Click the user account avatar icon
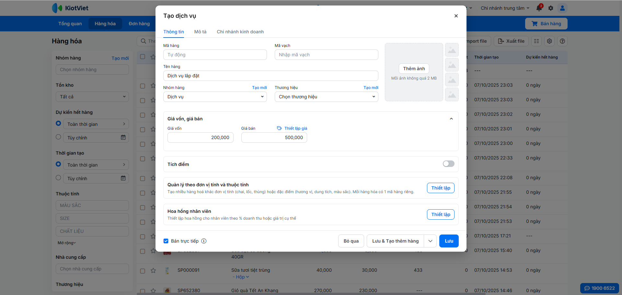Viewport: 622px width, 295px height. click(x=562, y=8)
